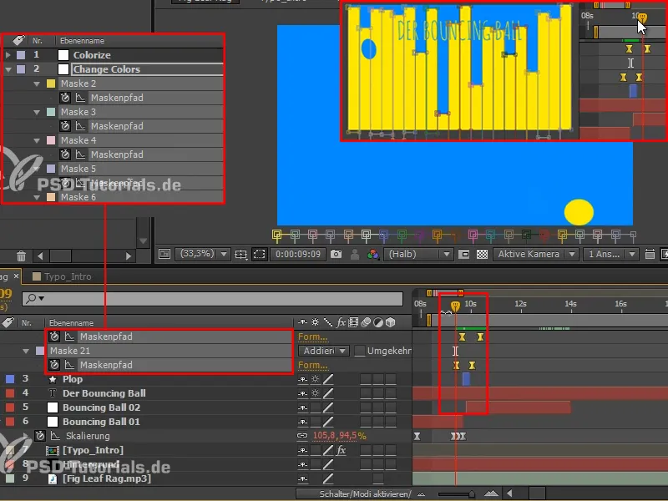
Task: Collapse the Maske 21 group
Action: click(26, 351)
